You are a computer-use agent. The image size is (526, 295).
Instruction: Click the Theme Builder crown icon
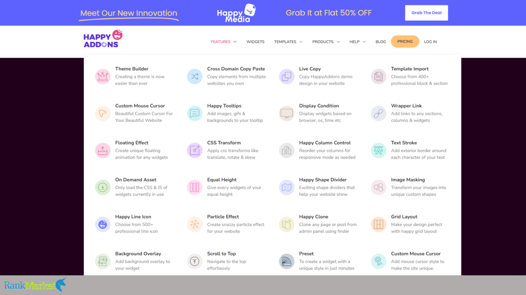(x=103, y=76)
